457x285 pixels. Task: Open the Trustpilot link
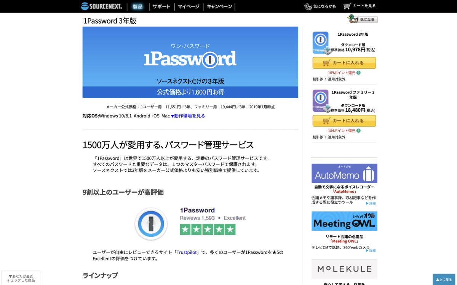187,252
